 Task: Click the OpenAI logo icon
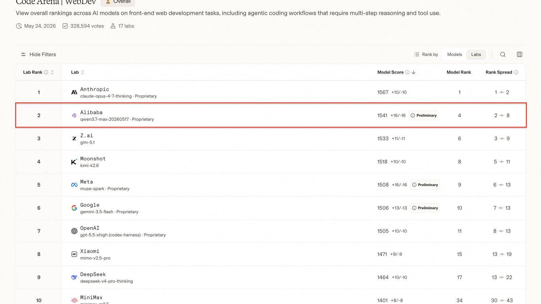(74, 231)
